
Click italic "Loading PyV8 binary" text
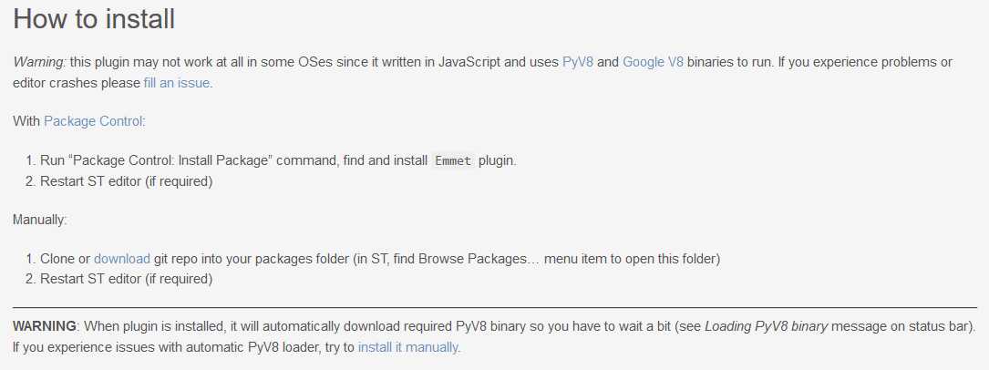click(767, 326)
